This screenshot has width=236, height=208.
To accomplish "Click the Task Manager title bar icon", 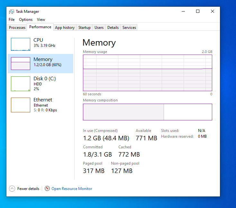I will [x=12, y=12].
